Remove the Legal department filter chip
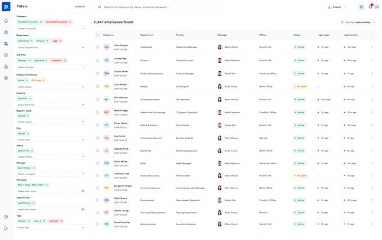Image resolution: width=382 pixels, height=240 pixels. pyautogui.click(x=61, y=41)
